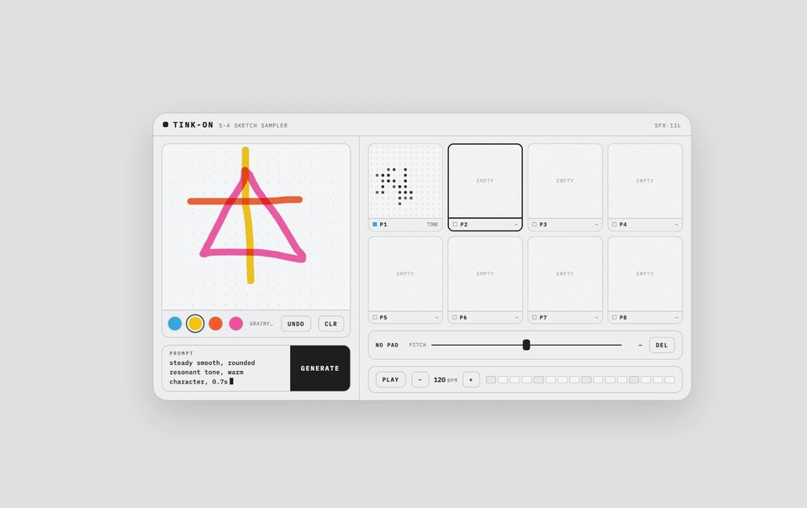Screen dimensions: 807x508
Task: Click the sketch drawing canvas
Action: coord(256,227)
